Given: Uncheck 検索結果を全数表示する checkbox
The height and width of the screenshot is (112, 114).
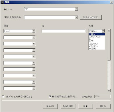Looking at the screenshot, I should point(50,97).
